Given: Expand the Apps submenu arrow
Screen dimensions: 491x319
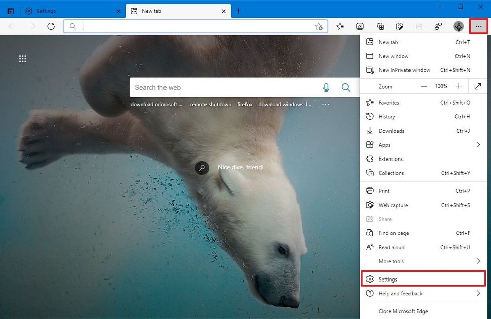Looking at the screenshot, I should (x=478, y=144).
